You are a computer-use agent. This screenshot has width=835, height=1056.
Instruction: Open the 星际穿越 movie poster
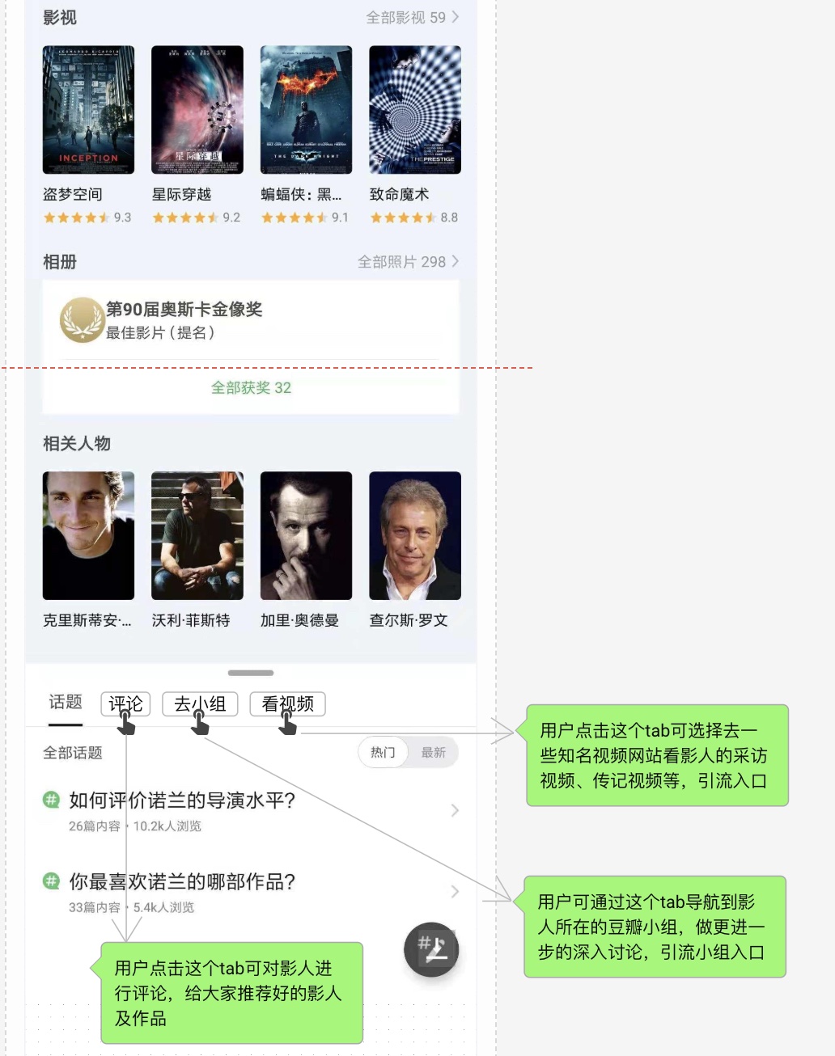tap(197, 110)
